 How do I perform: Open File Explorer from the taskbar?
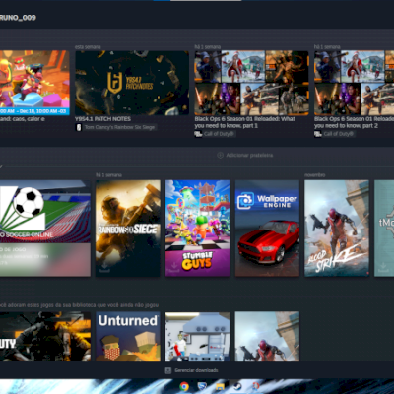[220, 386]
